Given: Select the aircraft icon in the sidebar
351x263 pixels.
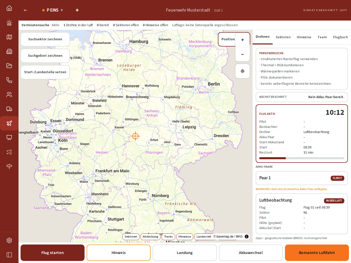Looking at the screenshot, I should point(9,123).
